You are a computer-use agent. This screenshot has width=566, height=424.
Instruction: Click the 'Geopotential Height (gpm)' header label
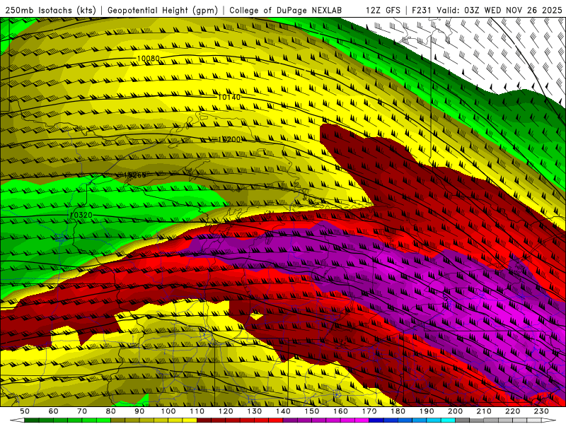(163, 11)
